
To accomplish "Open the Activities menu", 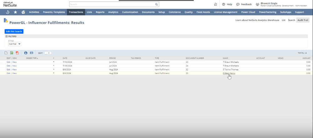I will coord(34,12).
